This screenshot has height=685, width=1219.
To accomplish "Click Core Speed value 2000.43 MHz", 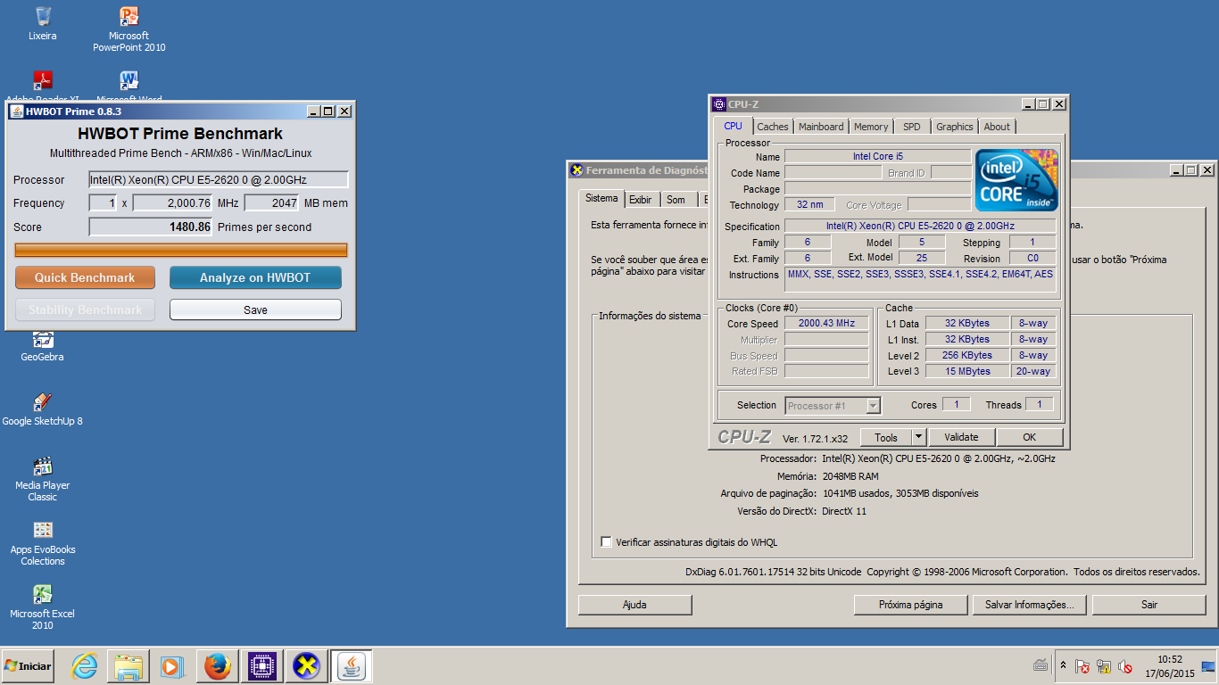I will tap(826, 324).
